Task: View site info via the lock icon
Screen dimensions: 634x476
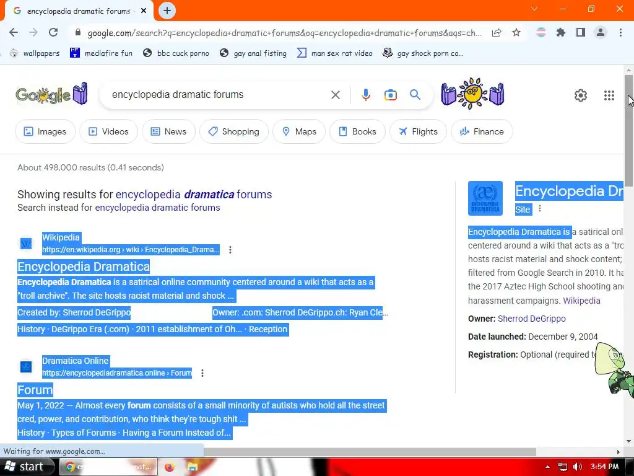Action: pos(78,32)
